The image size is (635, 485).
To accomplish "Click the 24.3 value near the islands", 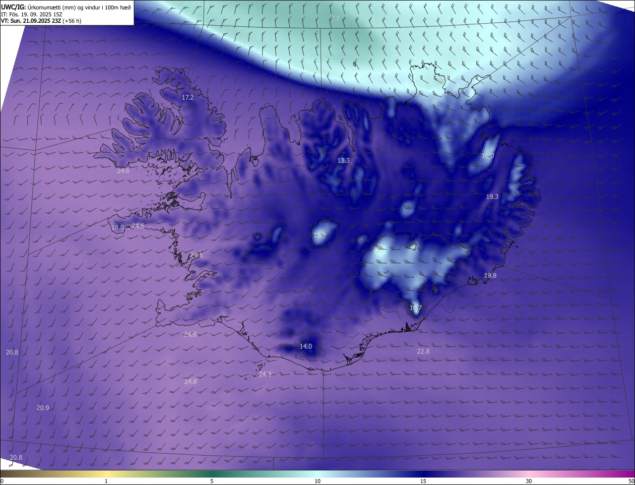I will 265,374.
